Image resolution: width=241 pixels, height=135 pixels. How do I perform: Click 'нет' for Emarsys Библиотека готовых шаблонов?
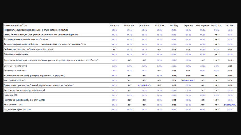[x=114, y=49]
